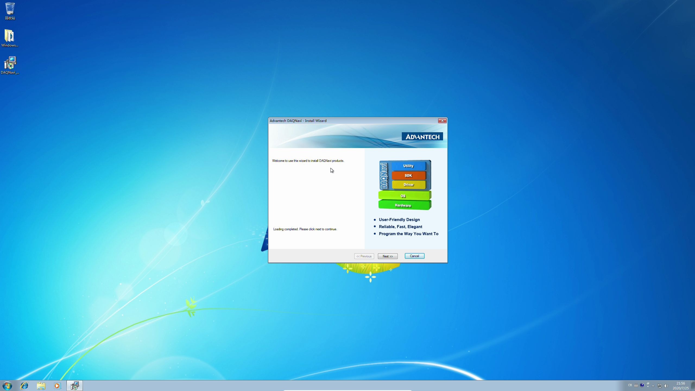The image size is (695, 391).
Task: Click the network connection tray icon
Action: pos(659,386)
